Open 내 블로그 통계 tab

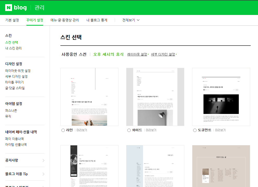[x=97, y=20]
